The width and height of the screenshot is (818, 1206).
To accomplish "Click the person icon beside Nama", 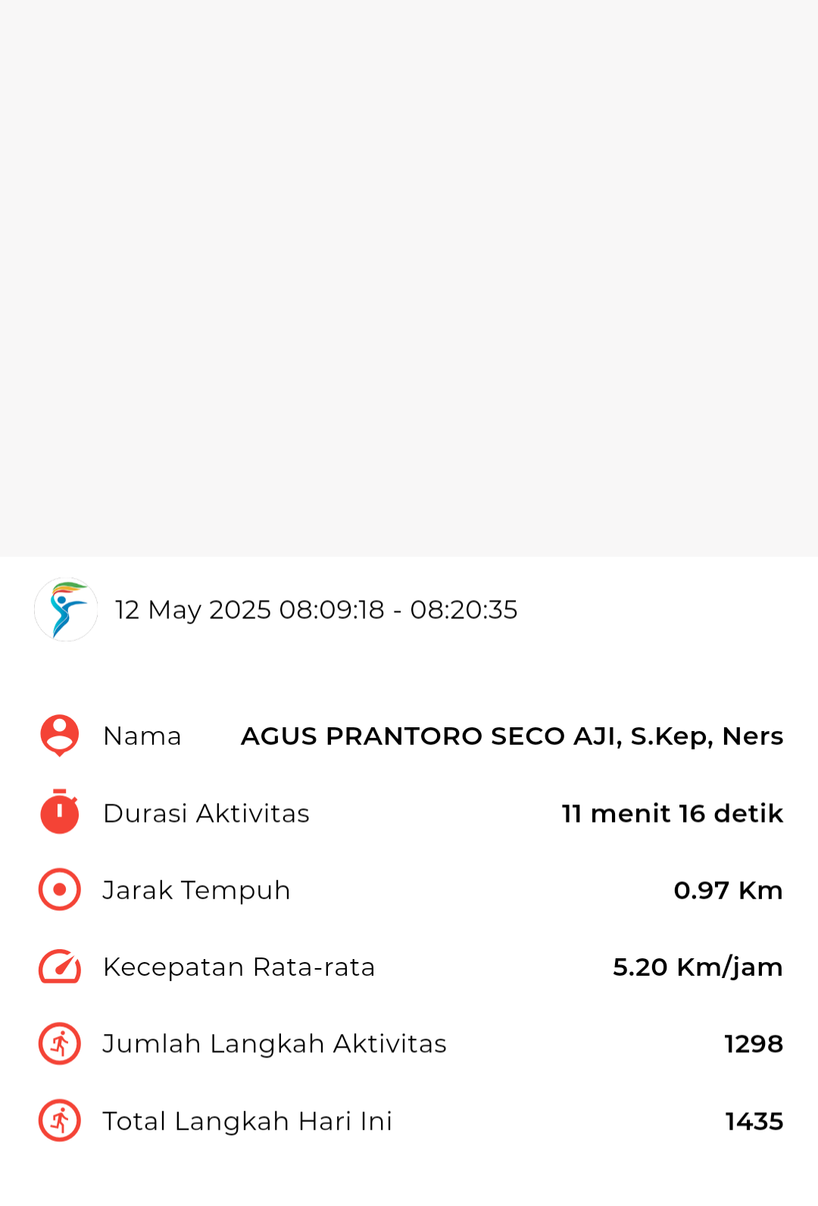I will coord(59,736).
